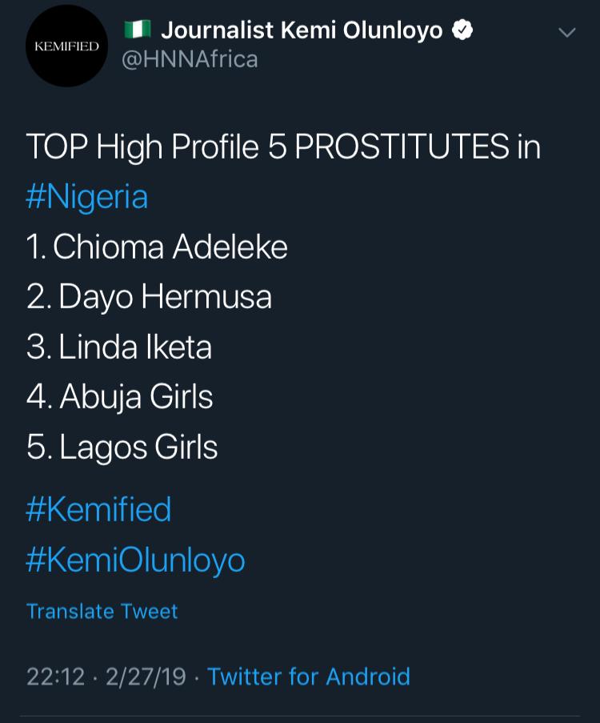Open the KEMIFIED profile avatar

tap(66, 46)
